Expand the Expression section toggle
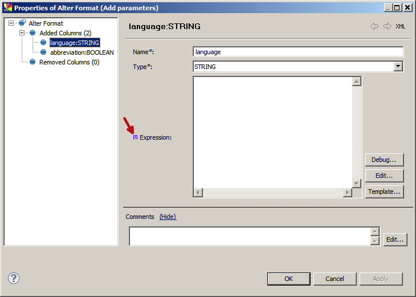 pos(135,137)
